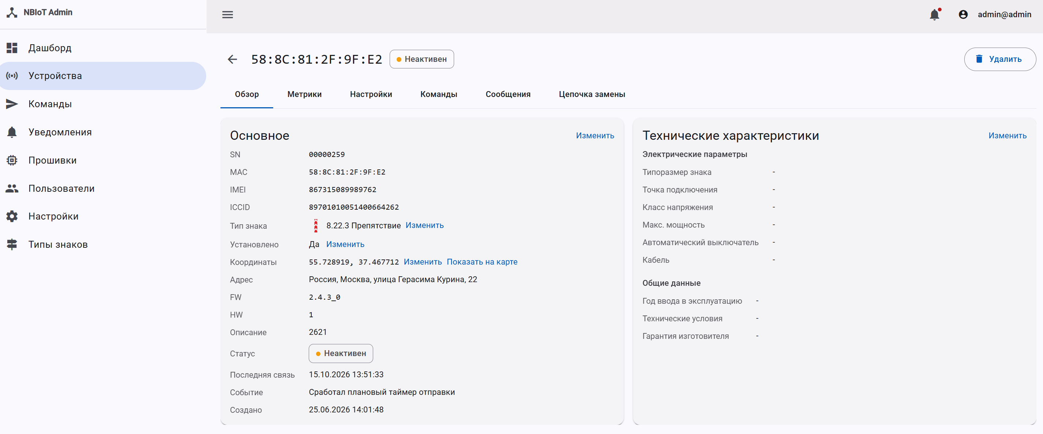Go back using the left arrow icon
This screenshot has width=1043, height=434.
(x=233, y=59)
